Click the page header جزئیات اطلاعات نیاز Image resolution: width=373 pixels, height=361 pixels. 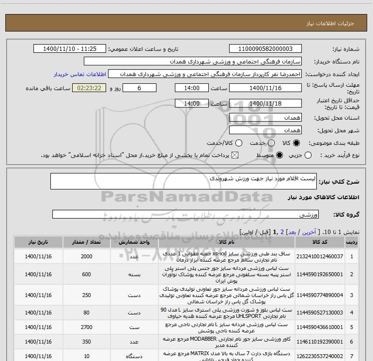coord(330,23)
